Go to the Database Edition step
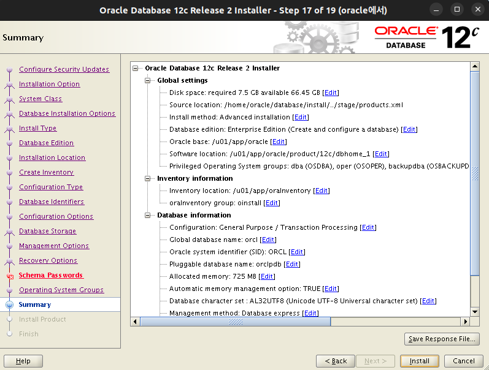Screen dimensions: 489x370 46,143
